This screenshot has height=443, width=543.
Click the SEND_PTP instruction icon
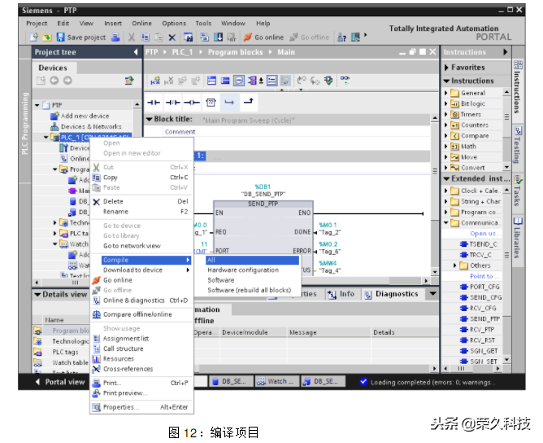pyautogui.click(x=464, y=318)
